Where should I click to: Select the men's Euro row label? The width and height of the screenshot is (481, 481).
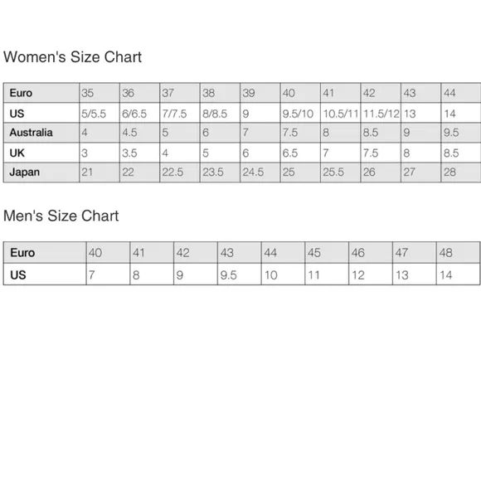(45, 253)
